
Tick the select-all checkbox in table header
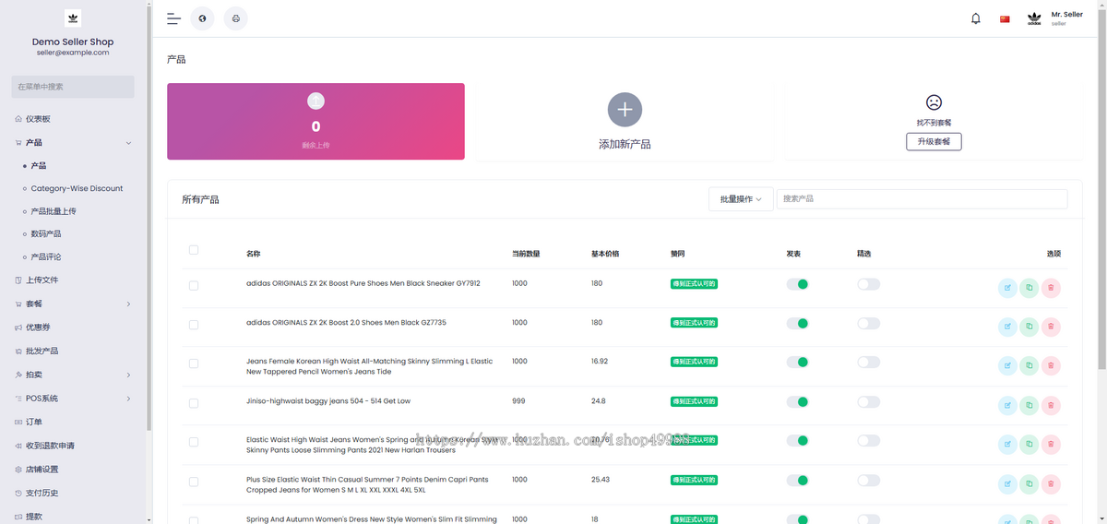[x=193, y=250]
